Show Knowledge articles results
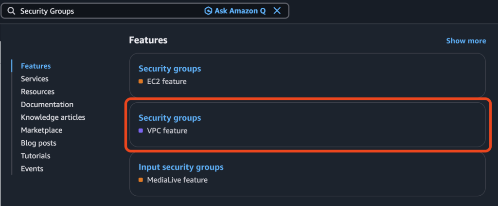Screen dimensions: 498x206 pyautogui.click(x=53, y=117)
